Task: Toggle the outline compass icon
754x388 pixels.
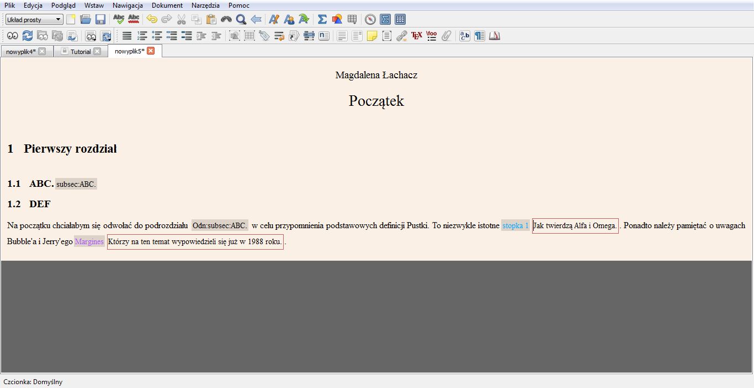Action: click(370, 19)
